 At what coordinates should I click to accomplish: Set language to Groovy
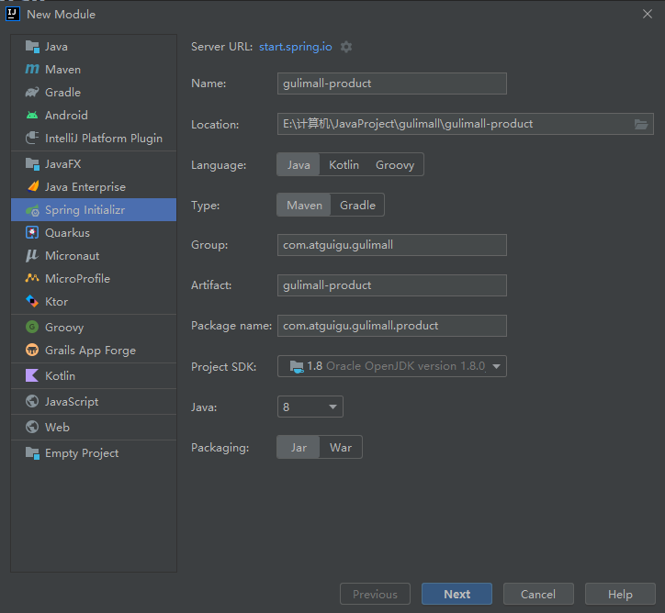(x=395, y=165)
